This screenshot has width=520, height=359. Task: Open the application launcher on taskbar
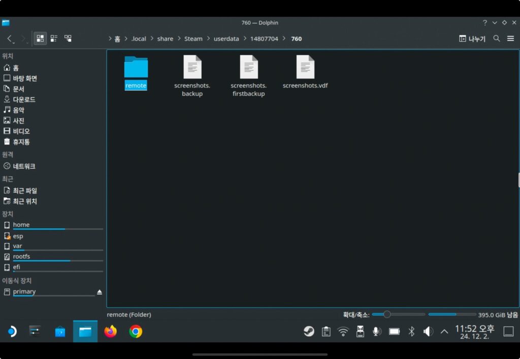(x=12, y=332)
